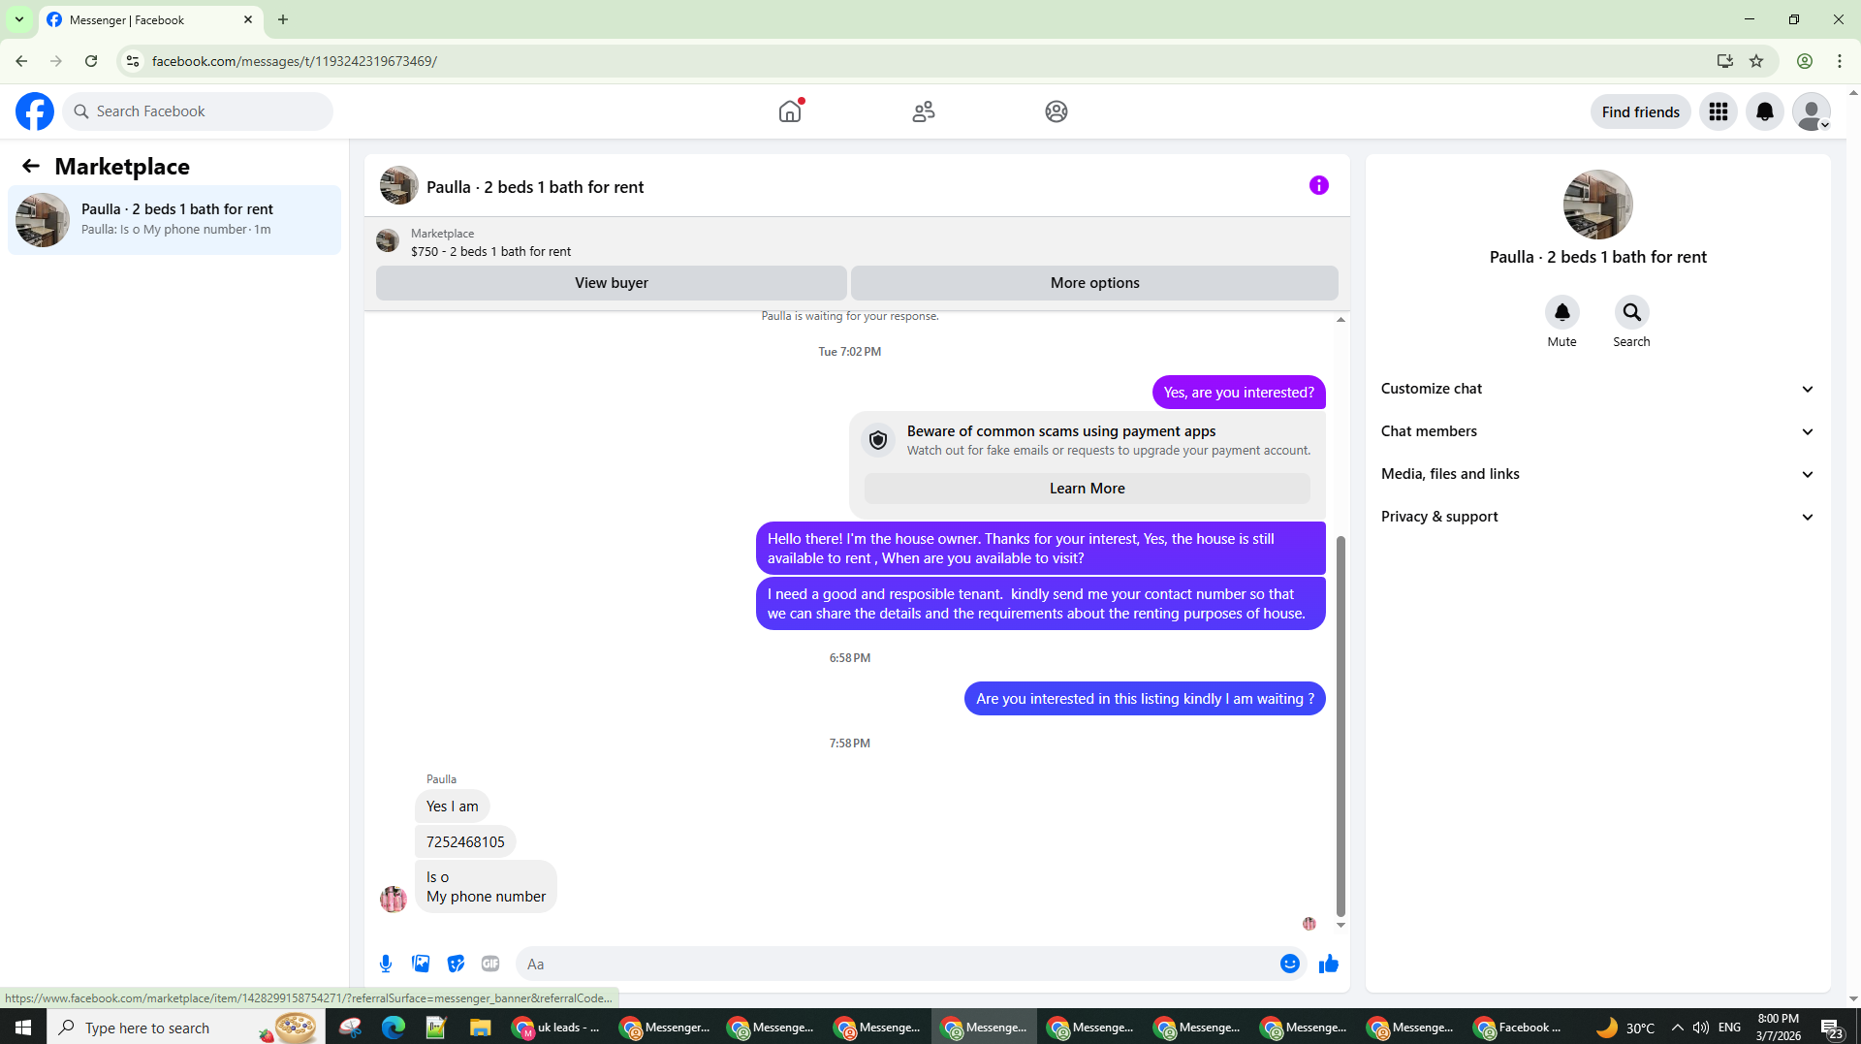The width and height of the screenshot is (1861, 1044).
Task: Click the chat scrollbar thumb
Action: 1341,725
